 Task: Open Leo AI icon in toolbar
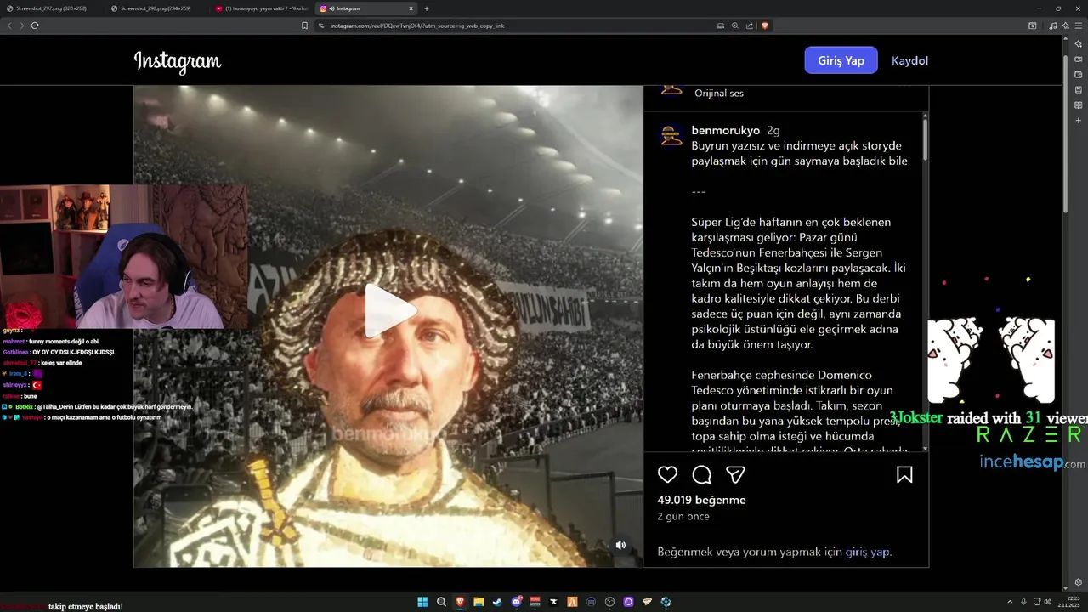1066,25
